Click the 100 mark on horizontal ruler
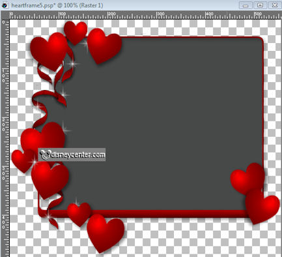This screenshot has height=257, width=282. 63,14
